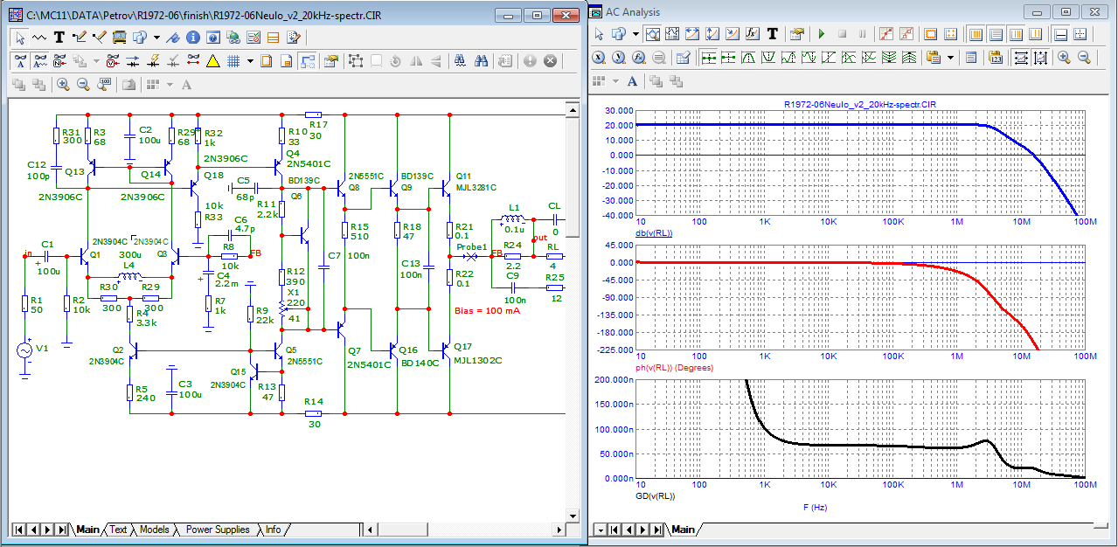Viewport: 1118px width, 547px height.
Task: Open the Power Supplies tab
Action: click(x=218, y=530)
